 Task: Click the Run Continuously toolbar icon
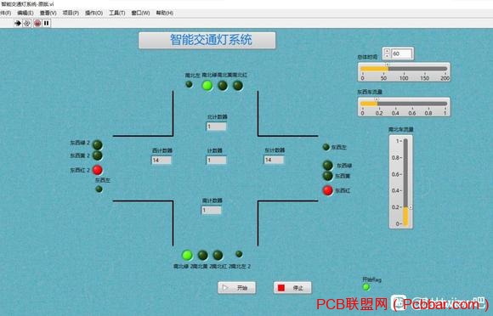pos(27,23)
